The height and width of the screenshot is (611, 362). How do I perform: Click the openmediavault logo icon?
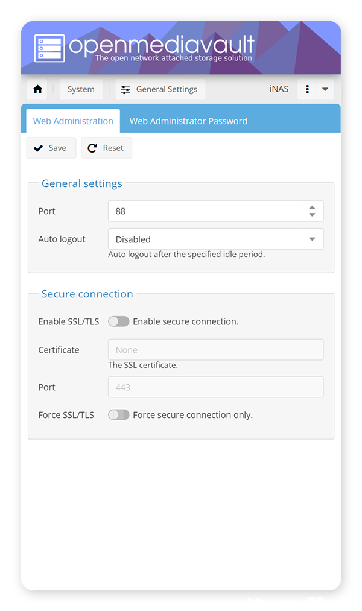coord(49,48)
